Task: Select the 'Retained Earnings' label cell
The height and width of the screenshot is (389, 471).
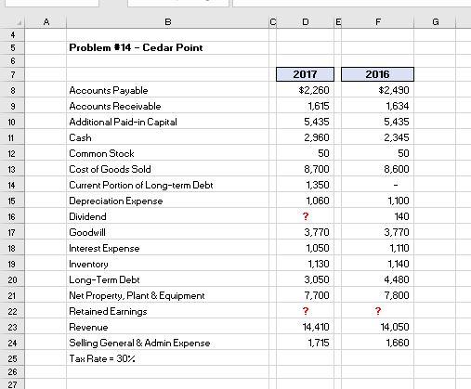Action: (x=167, y=311)
